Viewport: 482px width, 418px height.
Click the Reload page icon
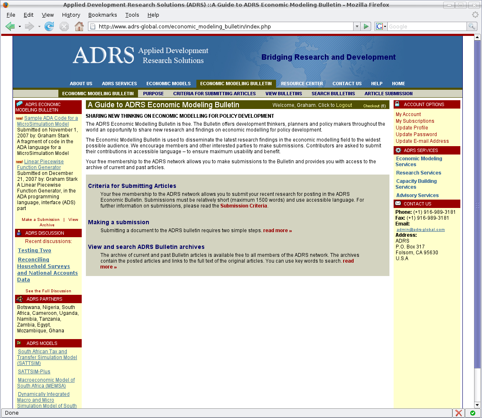click(49, 26)
